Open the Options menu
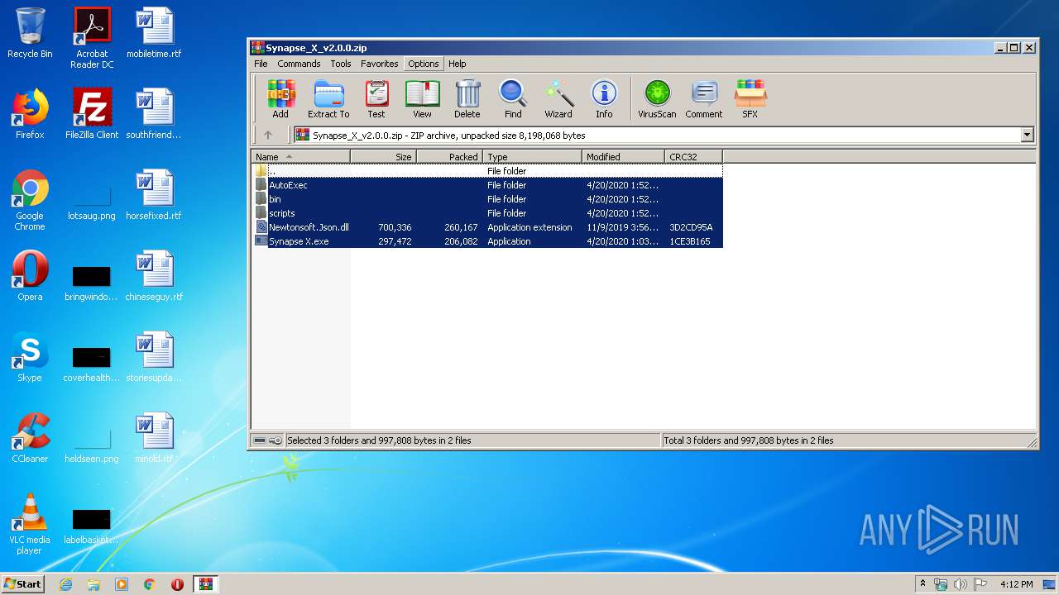This screenshot has height=595, width=1059. pos(424,64)
